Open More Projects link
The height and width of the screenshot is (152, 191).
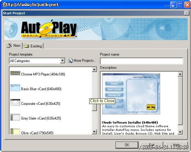point(85,60)
